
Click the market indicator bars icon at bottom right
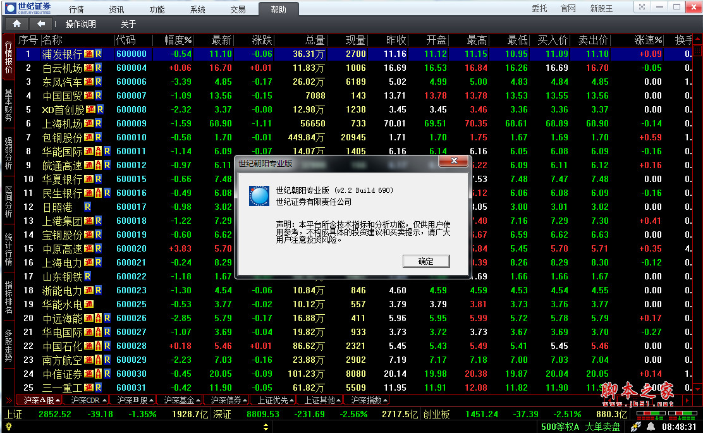666,415
